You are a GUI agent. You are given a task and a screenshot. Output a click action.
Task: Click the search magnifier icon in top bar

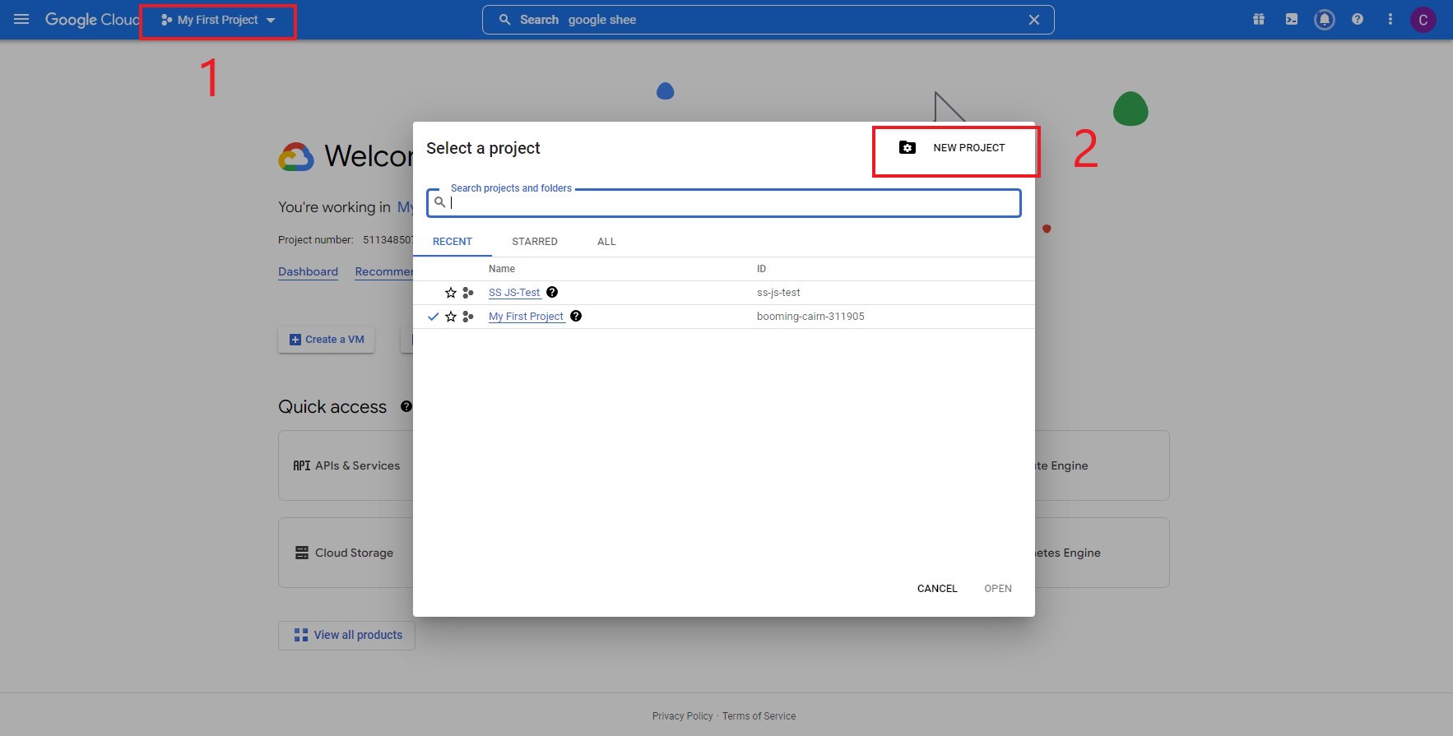504,20
